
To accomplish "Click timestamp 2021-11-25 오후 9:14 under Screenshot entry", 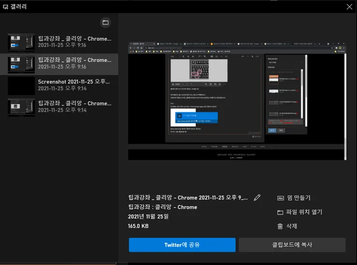I will 62,89.
